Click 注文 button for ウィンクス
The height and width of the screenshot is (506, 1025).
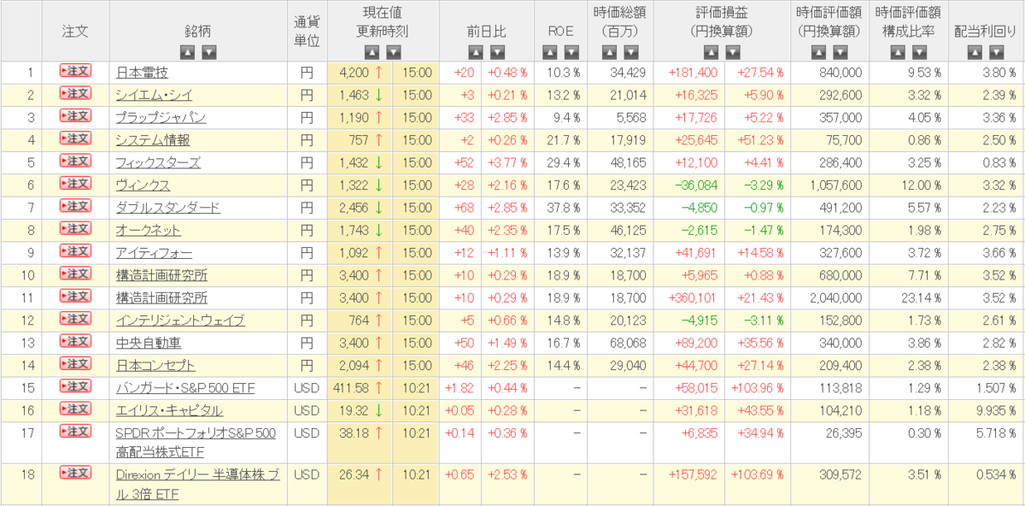point(75,183)
